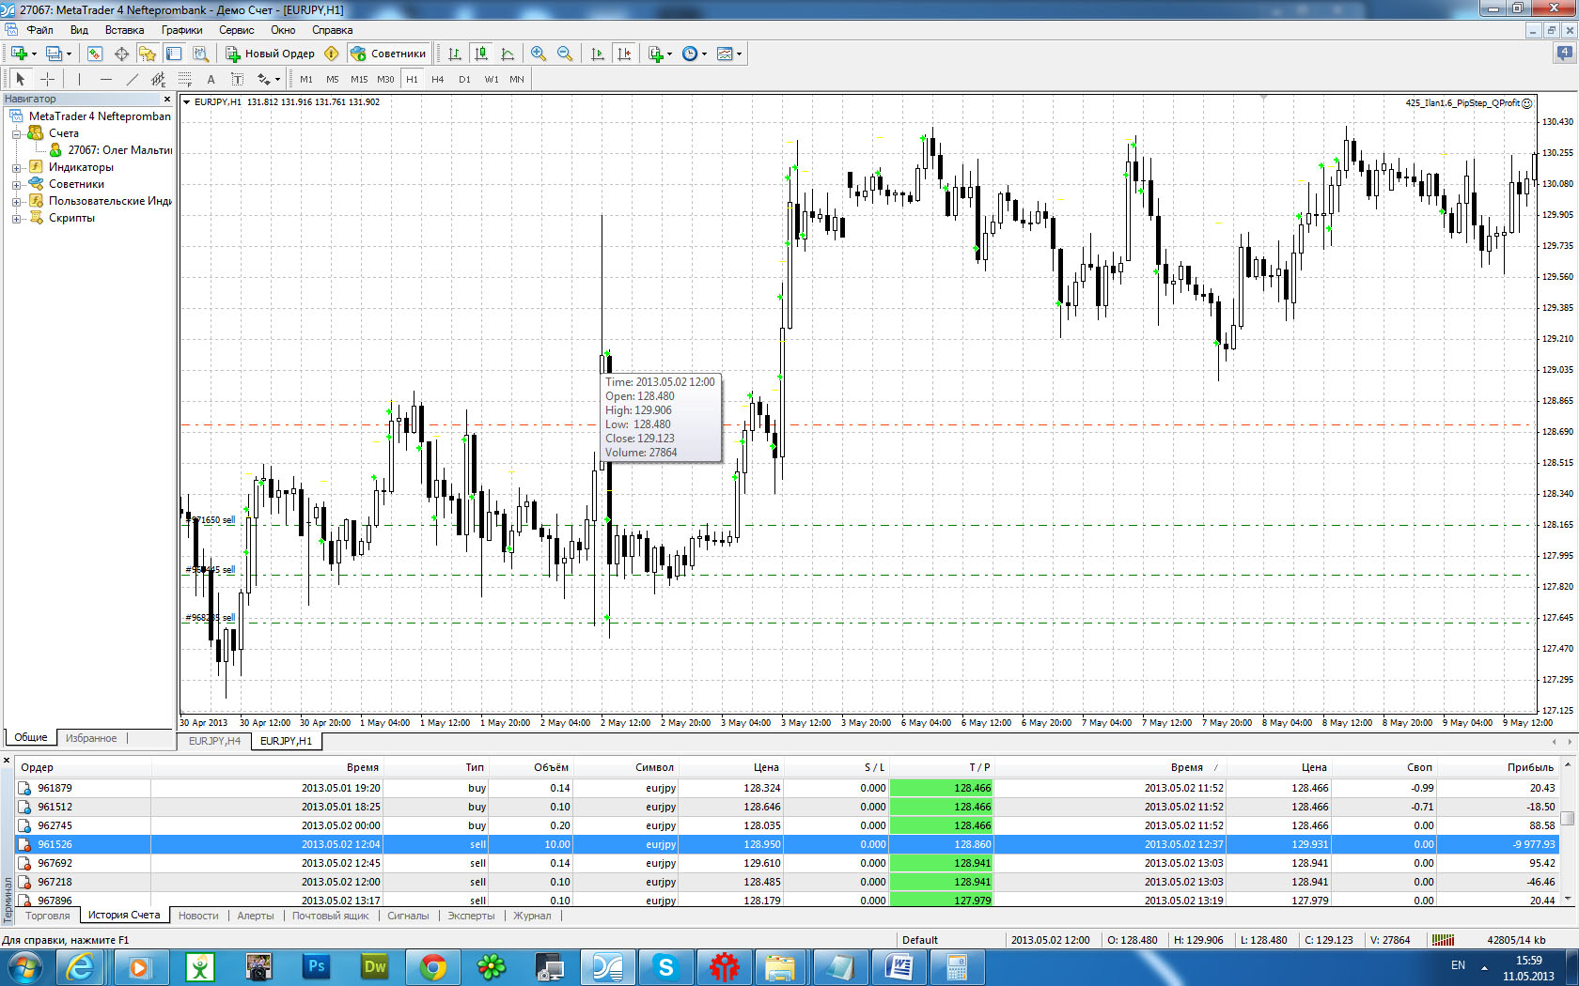The width and height of the screenshot is (1579, 986).
Task: Open Skype from the Windows taskbar
Action: 665,966
